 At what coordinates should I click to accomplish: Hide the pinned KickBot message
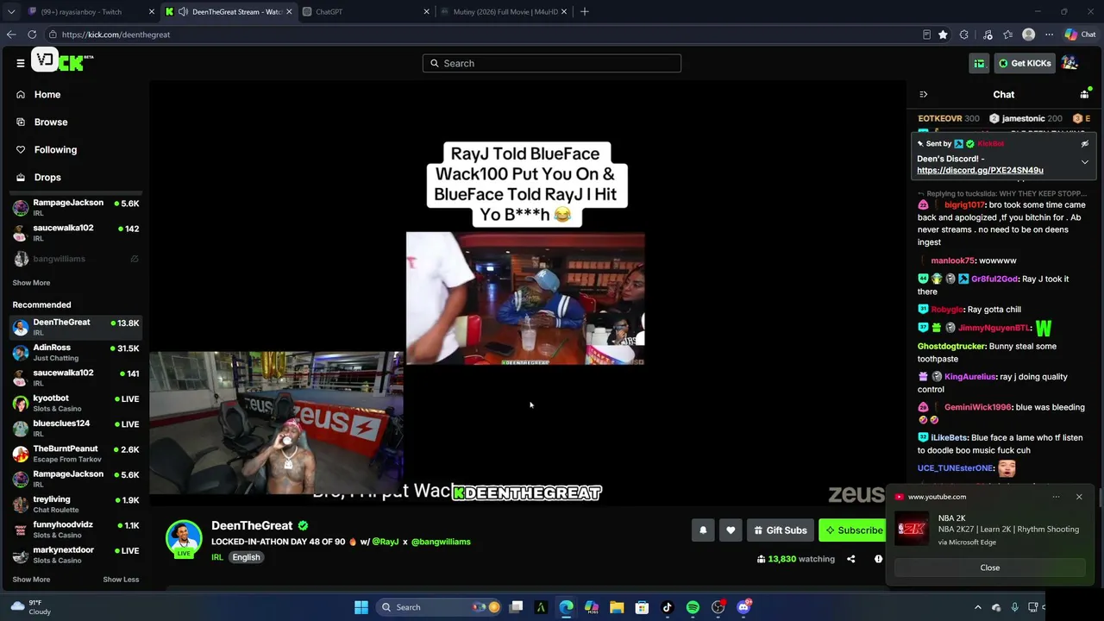tap(1084, 144)
